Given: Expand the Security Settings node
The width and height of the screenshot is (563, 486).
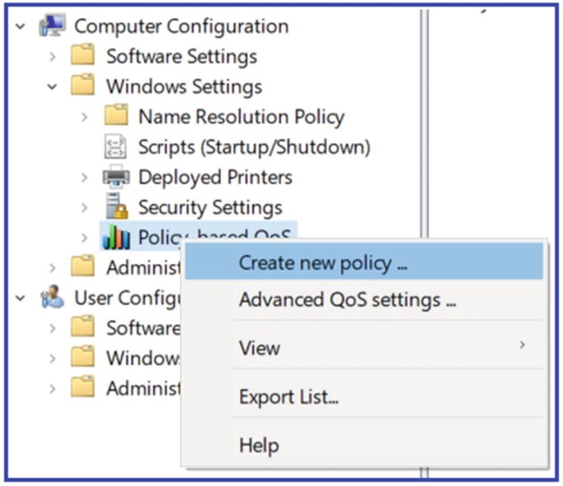Looking at the screenshot, I should point(84,207).
